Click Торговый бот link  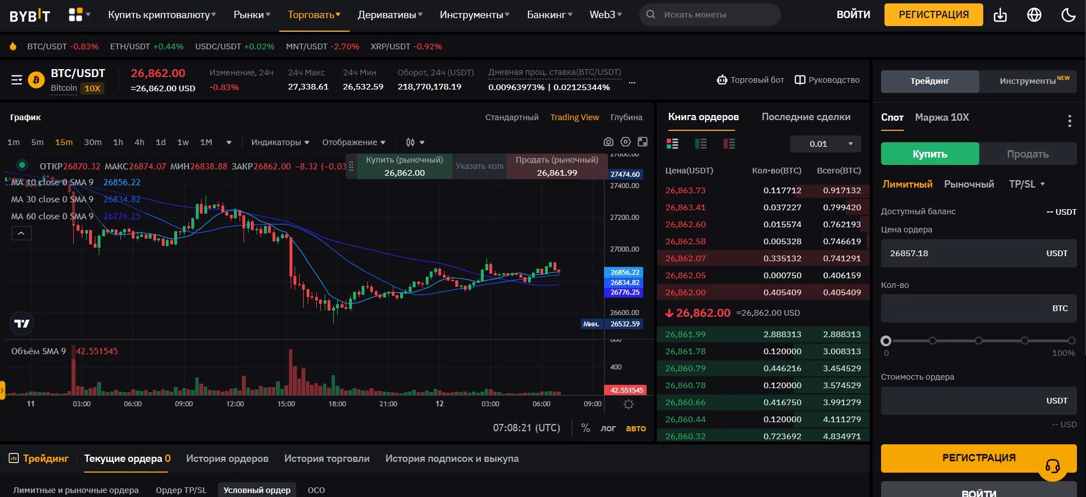pos(750,80)
